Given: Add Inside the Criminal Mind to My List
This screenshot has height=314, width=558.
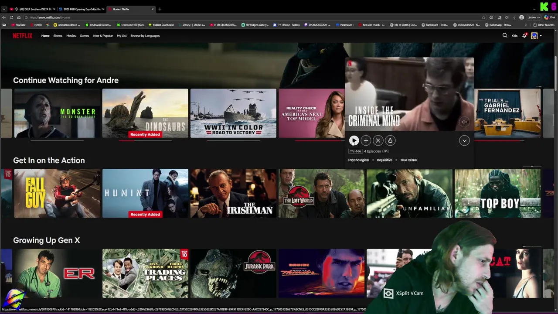Looking at the screenshot, I should coord(366,140).
